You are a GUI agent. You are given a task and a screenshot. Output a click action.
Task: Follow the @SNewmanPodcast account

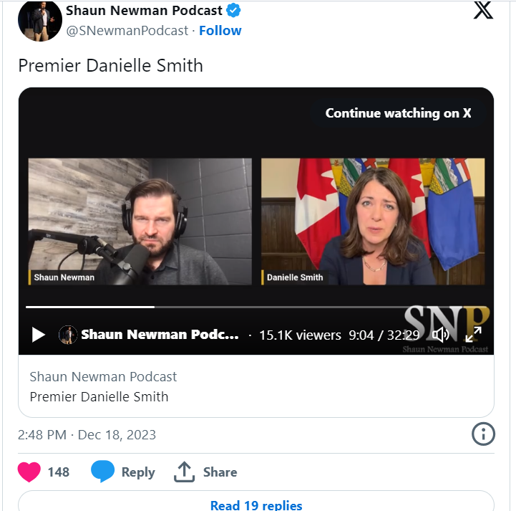pyautogui.click(x=220, y=31)
